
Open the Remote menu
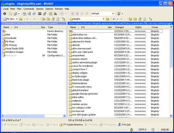pyautogui.click(x=59, y=9)
